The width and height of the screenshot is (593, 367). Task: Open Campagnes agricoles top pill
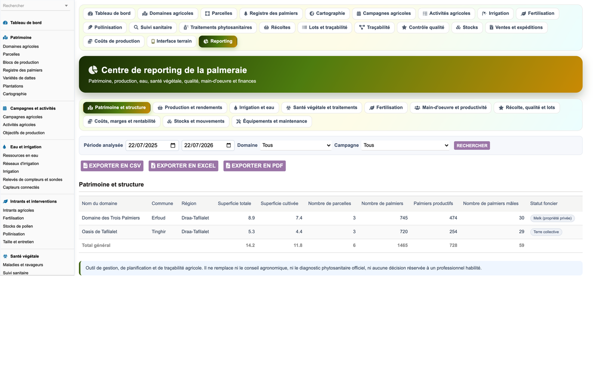point(383,13)
